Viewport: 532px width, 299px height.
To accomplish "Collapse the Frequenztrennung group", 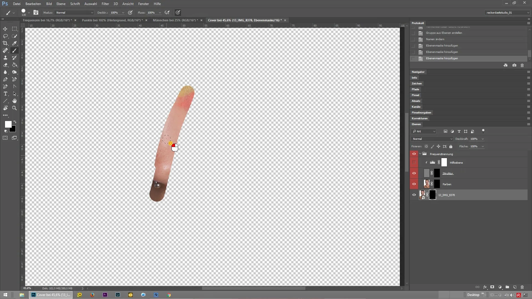I will tap(420, 154).
